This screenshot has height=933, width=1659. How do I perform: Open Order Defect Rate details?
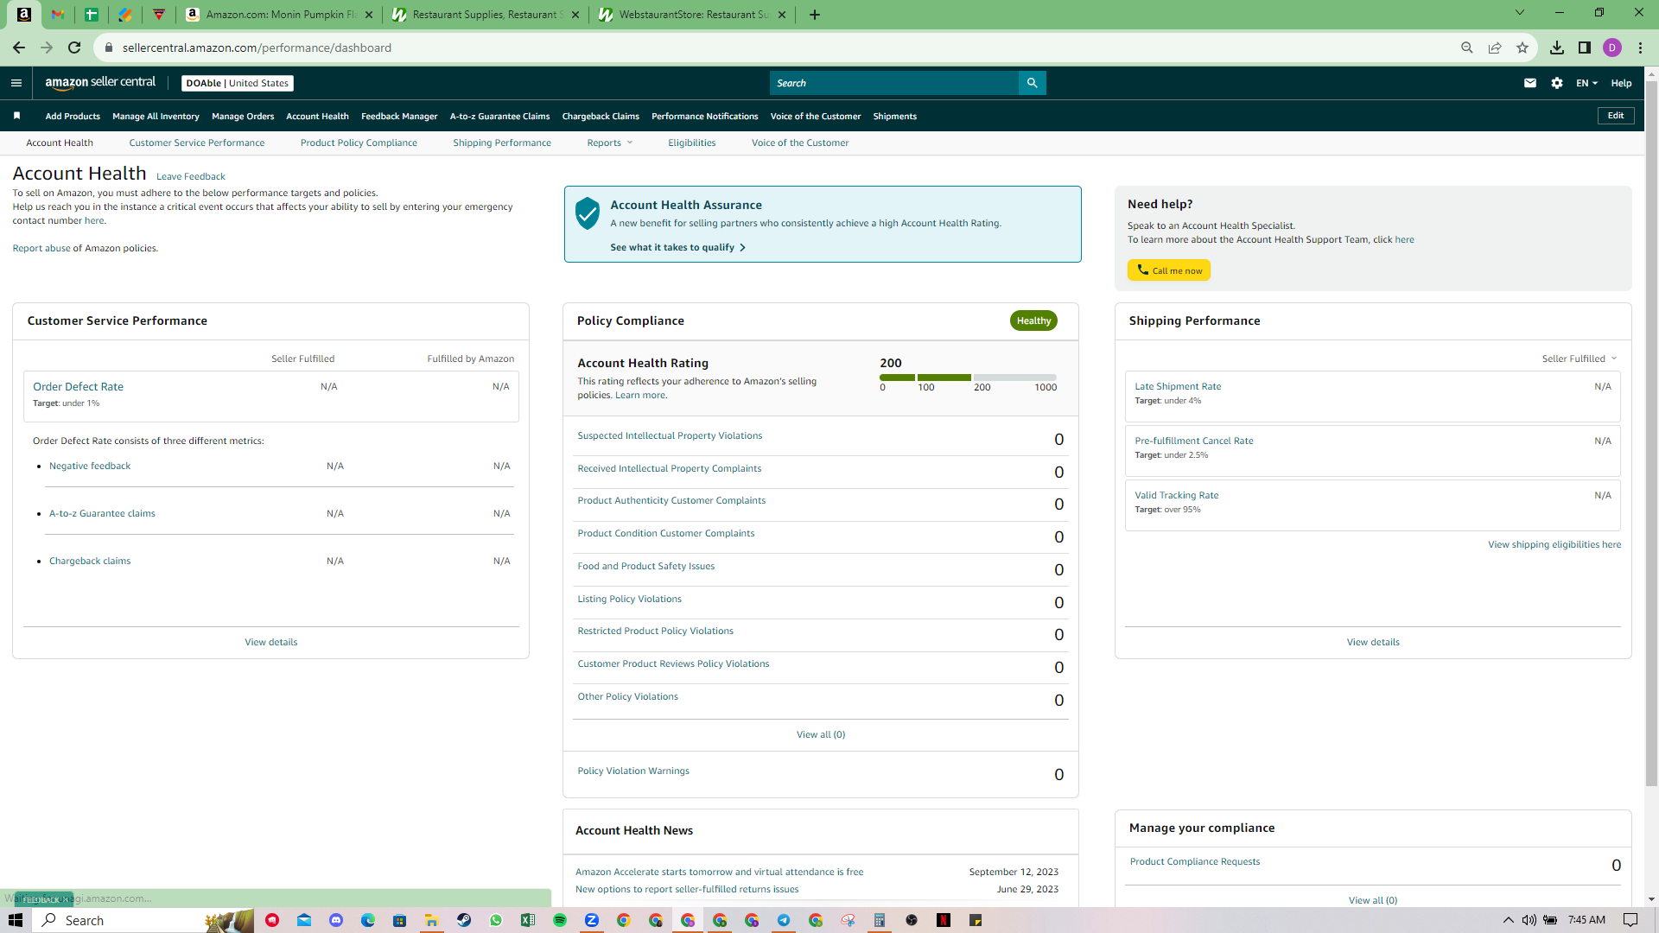coord(78,386)
